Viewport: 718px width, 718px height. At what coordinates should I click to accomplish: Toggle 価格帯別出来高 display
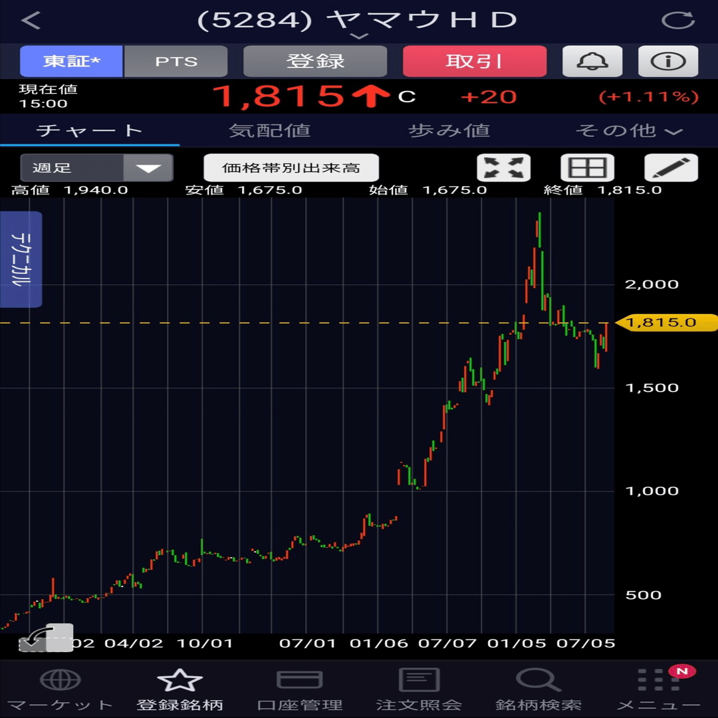[x=291, y=168]
